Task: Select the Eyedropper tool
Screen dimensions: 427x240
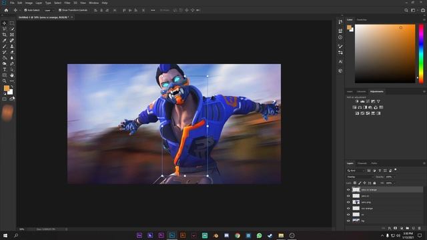Action: pyautogui.click(x=5, y=40)
